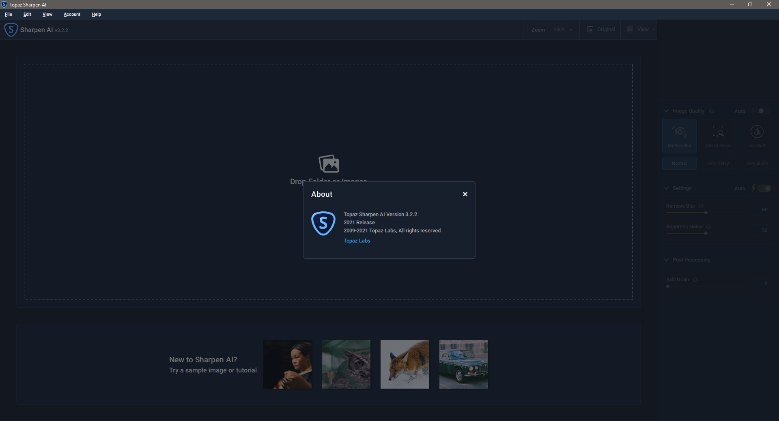This screenshot has height=421, width=779.
Task: Click the Sharpen AI shield logo in About dialog
Action: [323, 223]
